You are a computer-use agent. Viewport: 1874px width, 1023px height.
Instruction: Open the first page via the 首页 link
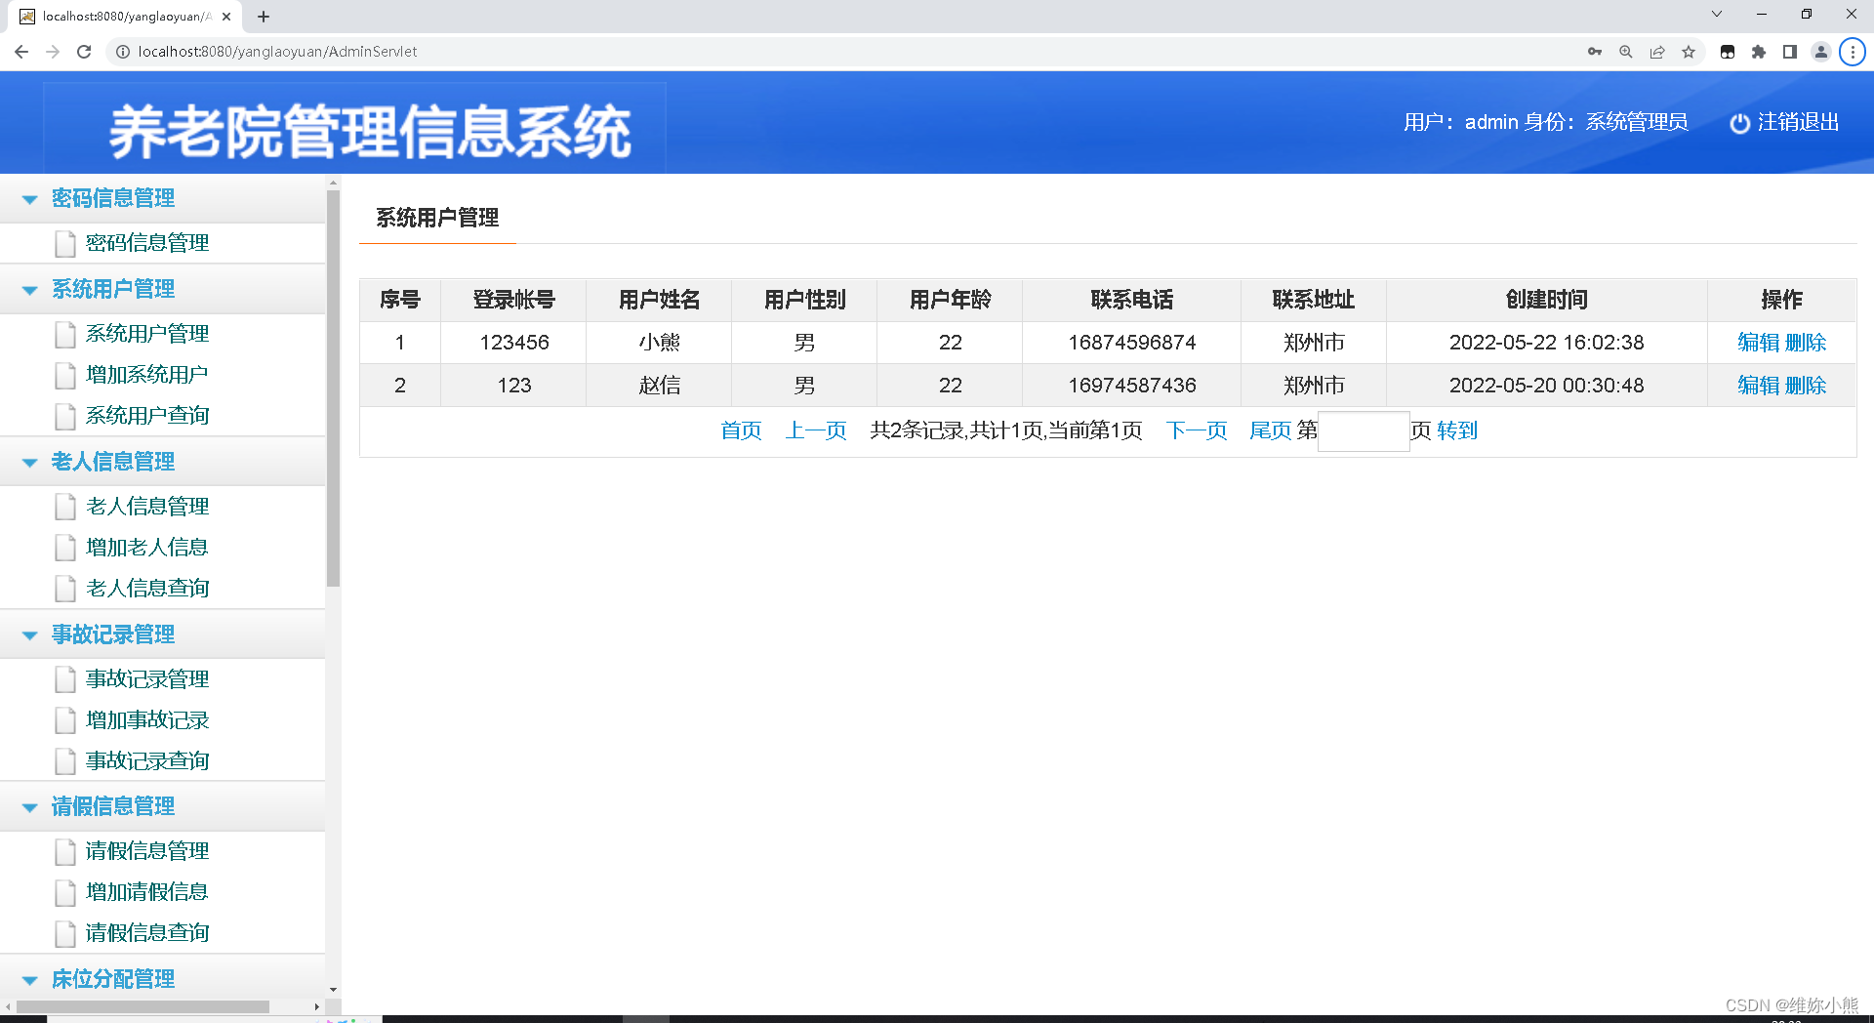click(x=739, y=430)
